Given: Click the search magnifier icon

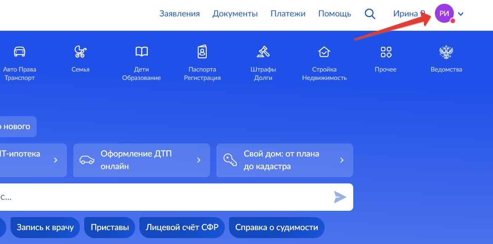Looking at the screenshot, I should [370, 14].
